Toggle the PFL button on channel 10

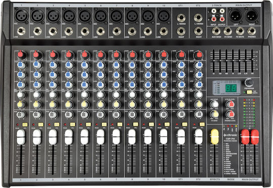167,124
